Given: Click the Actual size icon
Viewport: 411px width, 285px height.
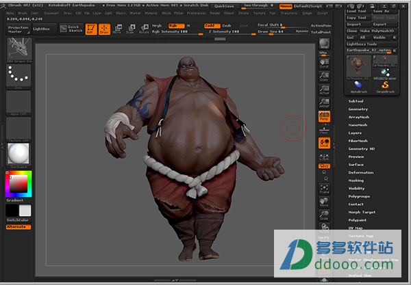Looking at the screenshot, I should point(324,90).
